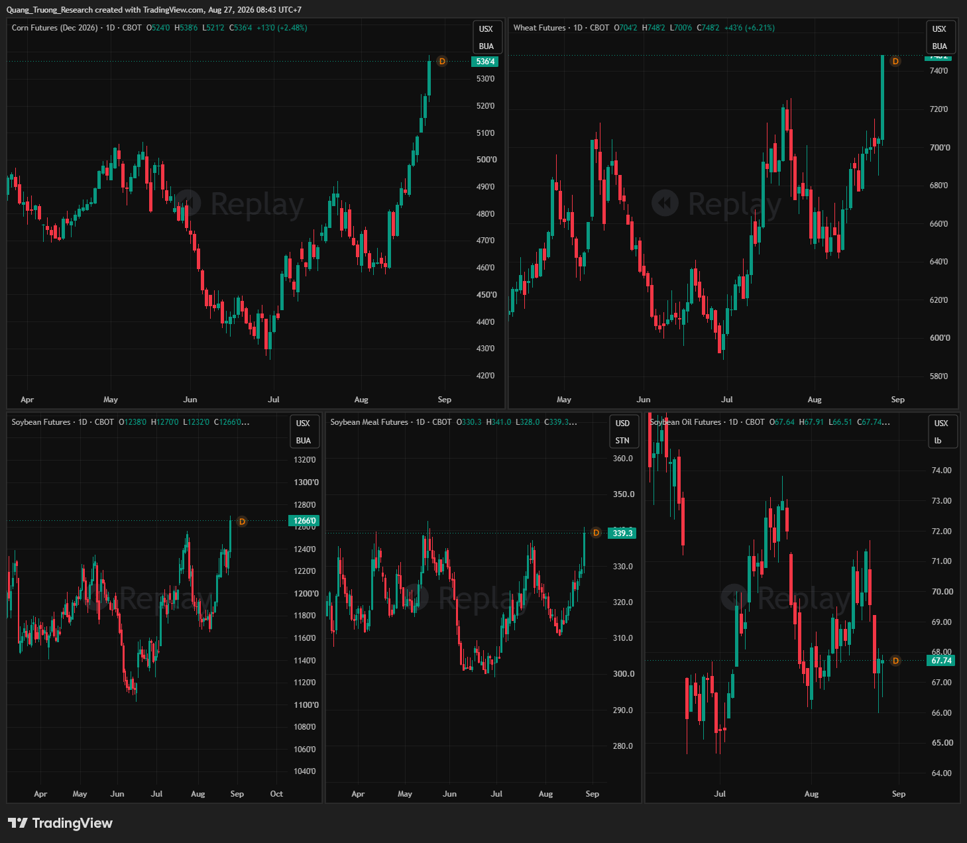Screen dimensions: 967x843
Task: Open the USX lb unit box on Soybean Oil chart
Action: coord(941,432)
